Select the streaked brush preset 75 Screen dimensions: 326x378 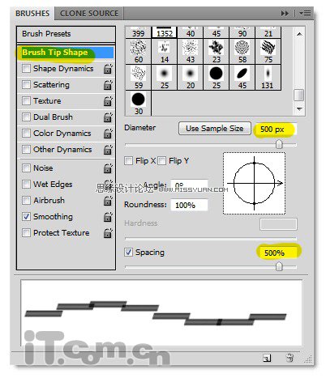click(x=268, y=51)
